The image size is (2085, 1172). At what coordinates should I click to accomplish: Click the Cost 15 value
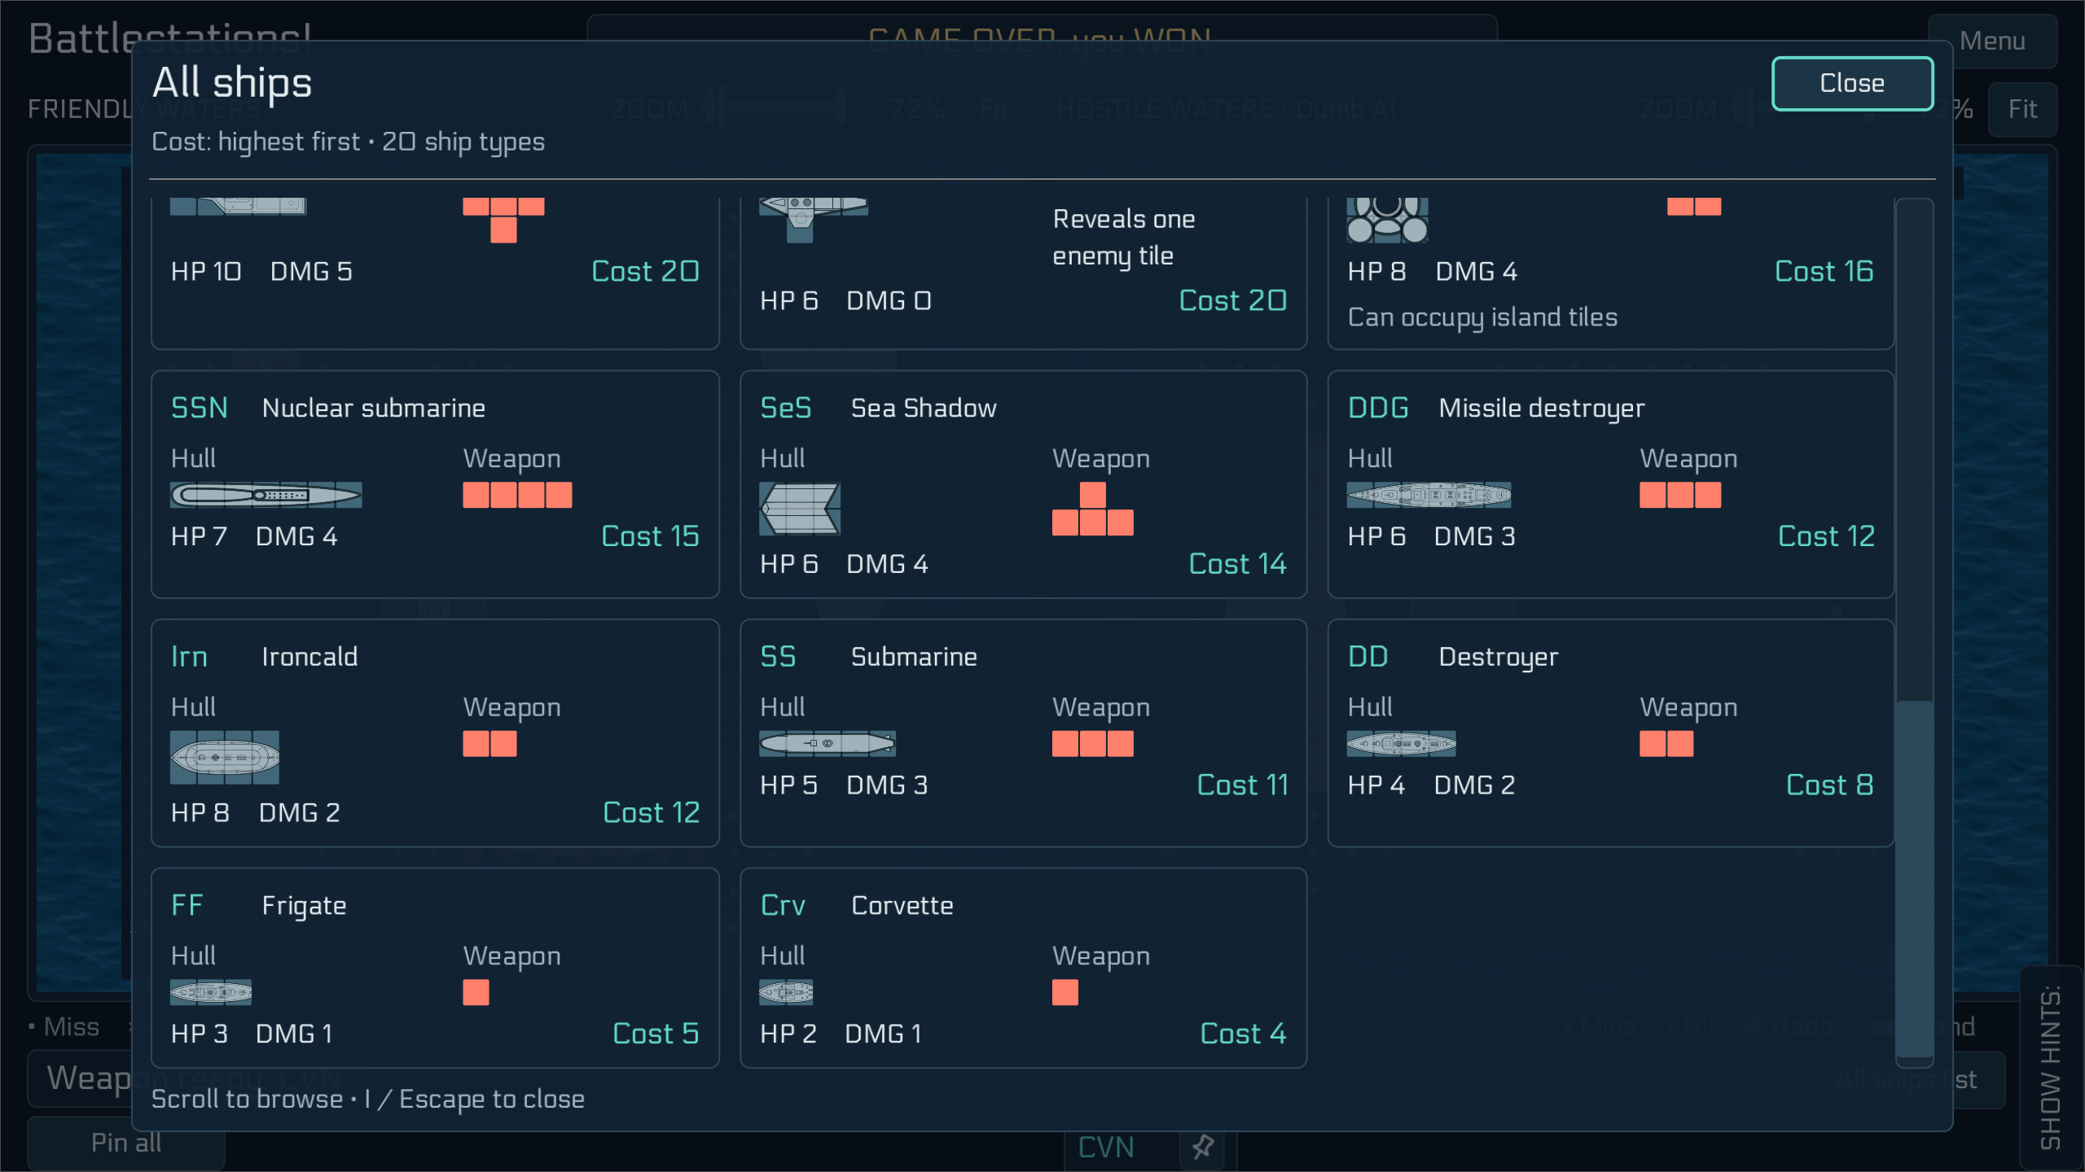(650, 536)
